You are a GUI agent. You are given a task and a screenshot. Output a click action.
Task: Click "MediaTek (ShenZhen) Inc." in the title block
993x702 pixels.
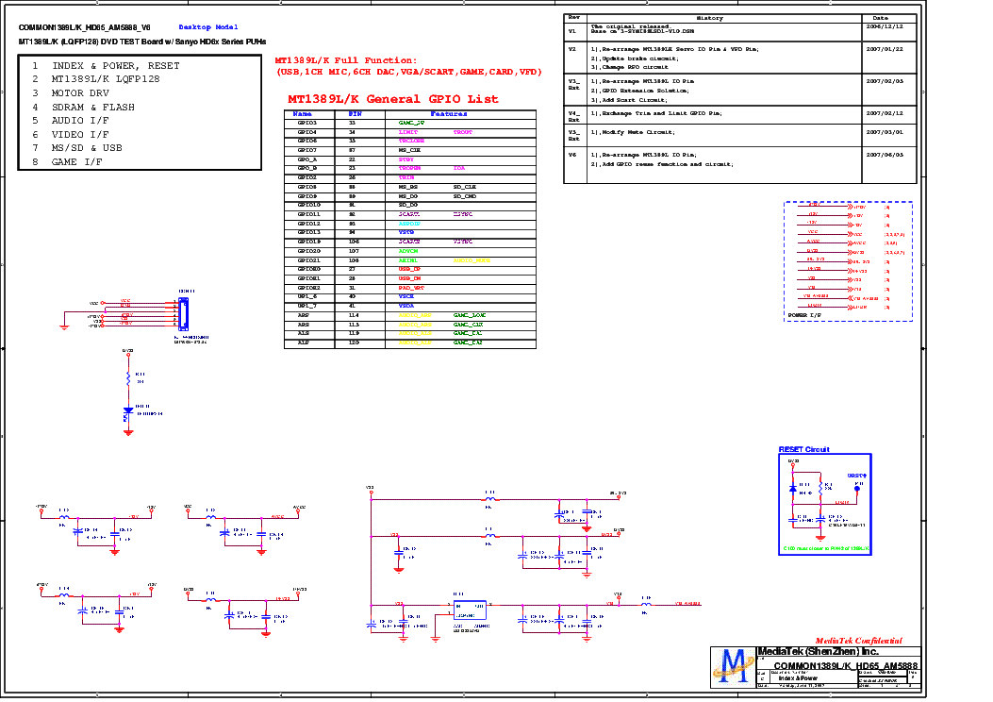pyautogui.click(x=819, y=652)
